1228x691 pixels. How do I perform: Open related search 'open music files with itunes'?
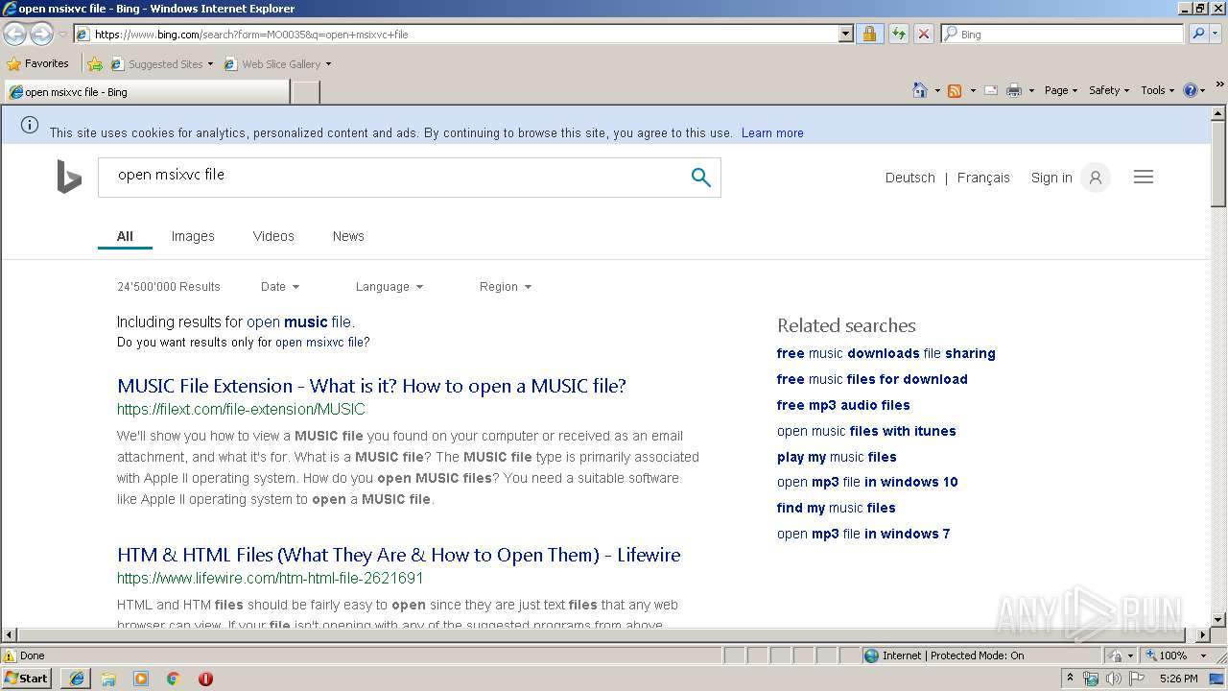pyautogui.click(x=866, y=431)
